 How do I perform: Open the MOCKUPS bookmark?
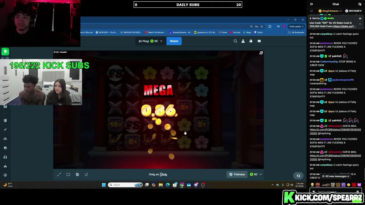(106, 32)
